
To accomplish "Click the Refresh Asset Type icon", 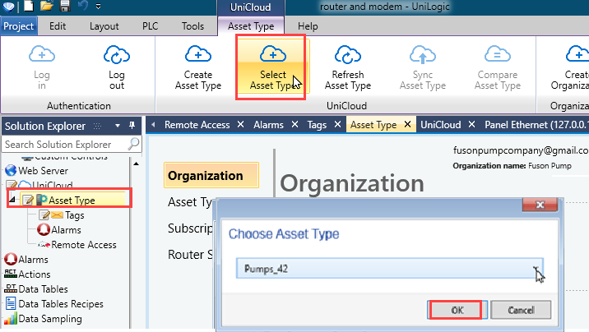I will (347, 56).
